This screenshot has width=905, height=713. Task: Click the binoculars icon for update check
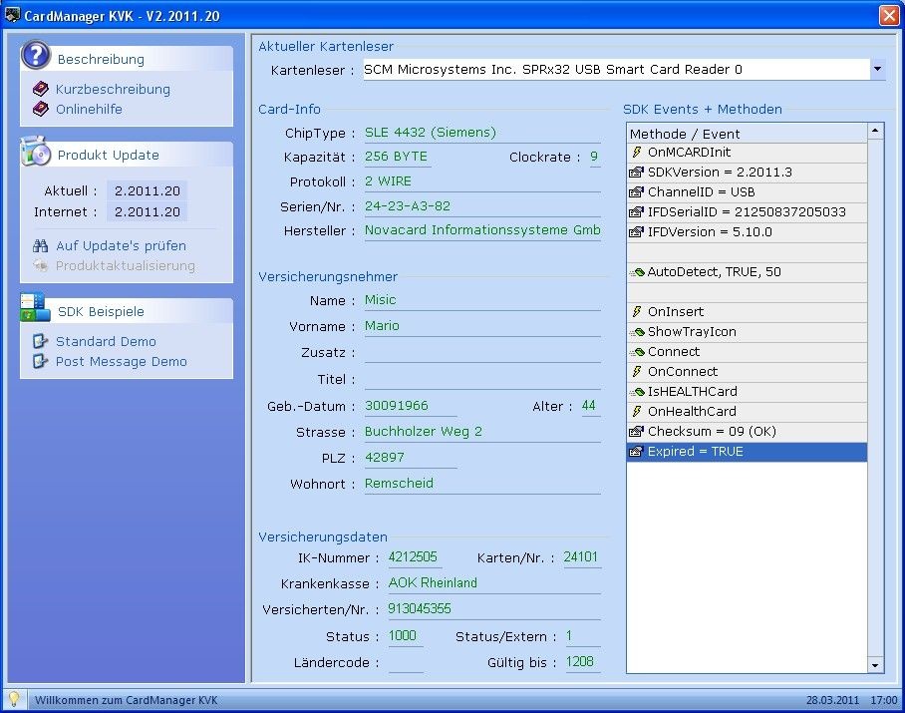point(41,245)
